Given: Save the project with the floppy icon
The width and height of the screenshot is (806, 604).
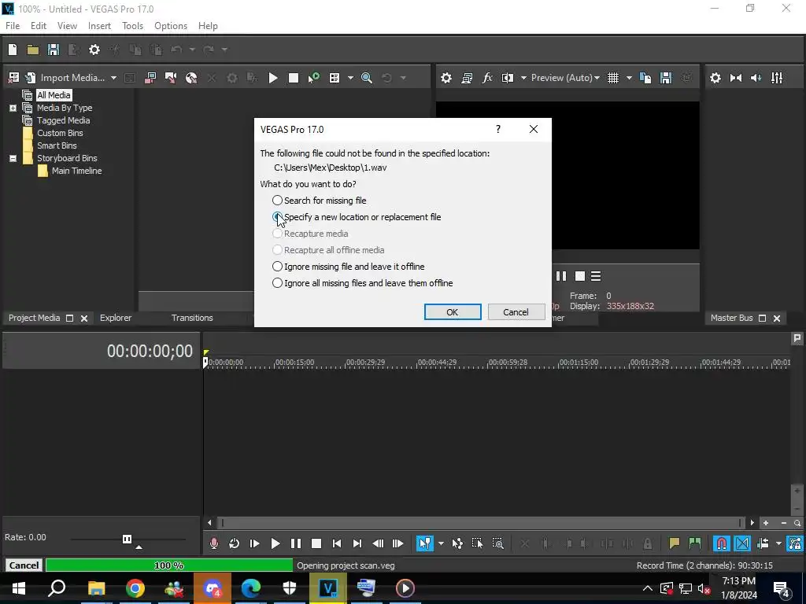Looking at the screenshot, I should 54,50.
